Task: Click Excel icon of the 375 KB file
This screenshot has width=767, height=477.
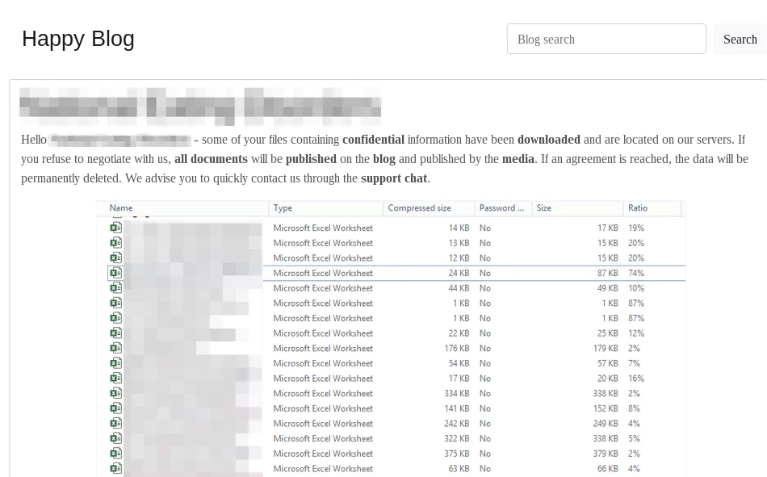Action: point(116,454)
